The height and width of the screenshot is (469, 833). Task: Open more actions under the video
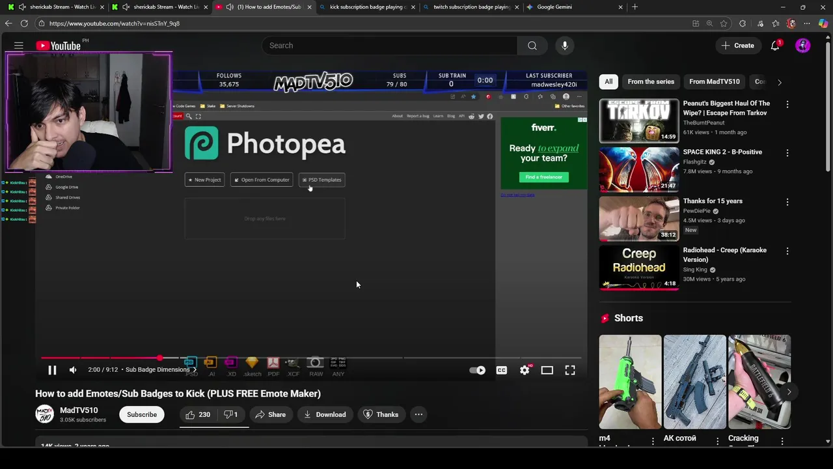(418, 414)
